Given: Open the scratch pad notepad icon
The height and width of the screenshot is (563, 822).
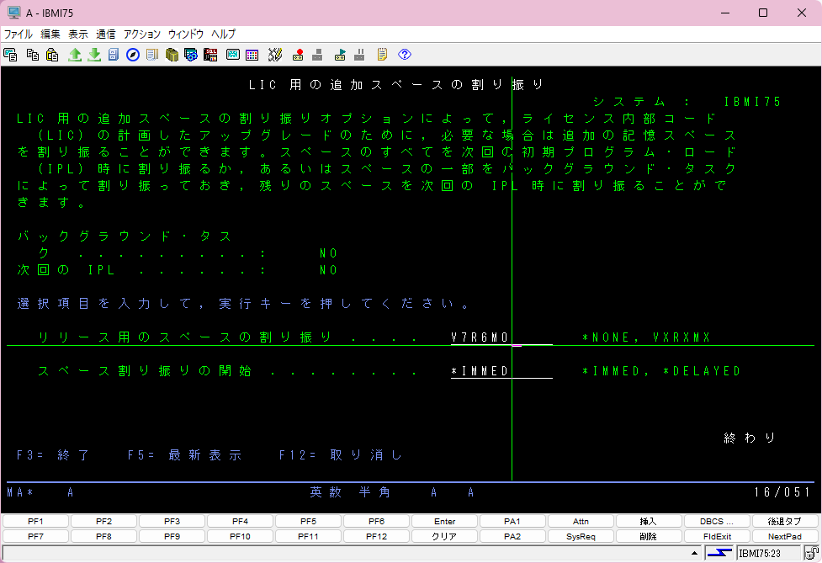Looking at the screenshot, I should (x=383, y=54).
